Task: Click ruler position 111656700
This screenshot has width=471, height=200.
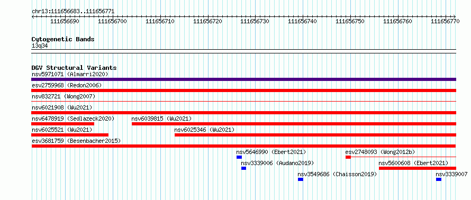Action: click(x=113, y=21)
